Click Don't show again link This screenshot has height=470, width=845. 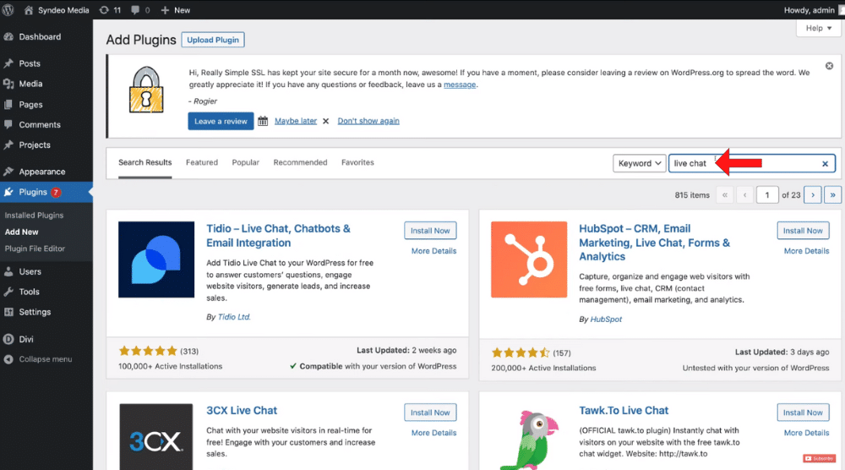[368, 121]
